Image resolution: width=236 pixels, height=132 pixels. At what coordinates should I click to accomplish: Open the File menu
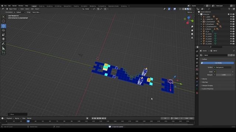pyautogui.click(x=5, y=6)
